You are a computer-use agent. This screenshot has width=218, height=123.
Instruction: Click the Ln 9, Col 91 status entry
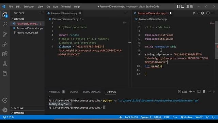[x=131, y=117]
